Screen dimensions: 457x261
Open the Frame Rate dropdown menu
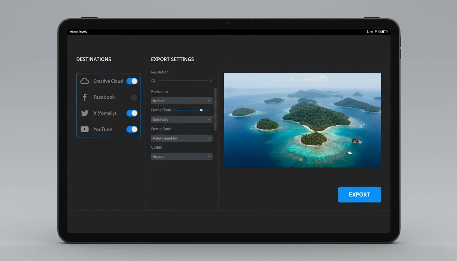[x=182, y=119]
